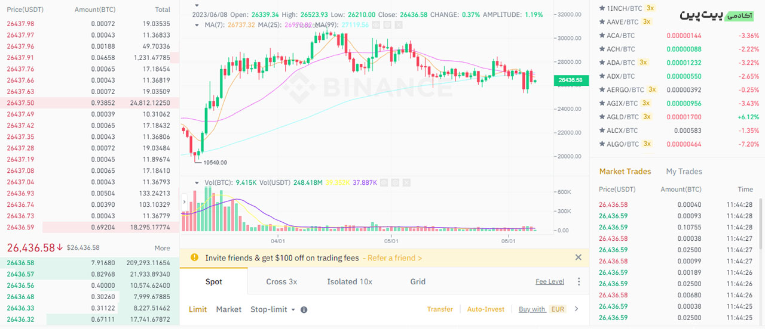Favorite the AAVE/BTC pair star
This screenshot has width=765, height=329.
click(602, 22)
